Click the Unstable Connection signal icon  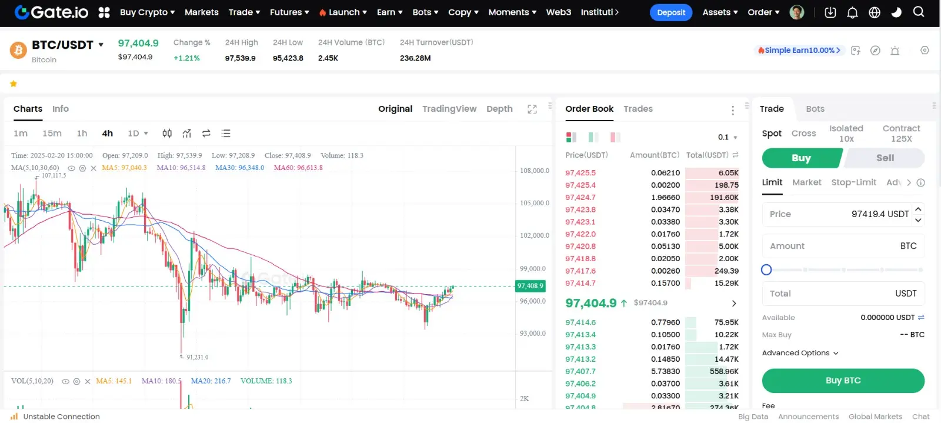click(14, 416)
